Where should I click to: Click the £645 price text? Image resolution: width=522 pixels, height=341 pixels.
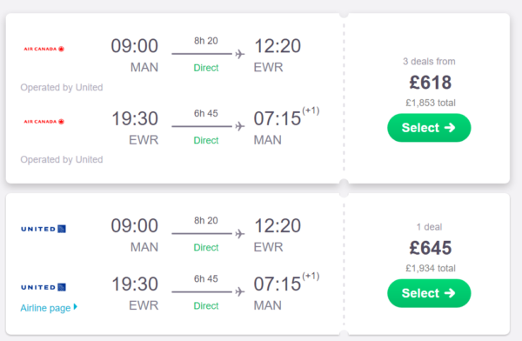[430, 248]
